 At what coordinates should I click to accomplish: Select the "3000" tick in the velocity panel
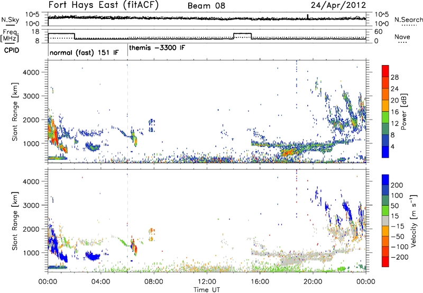coord(31,205)
